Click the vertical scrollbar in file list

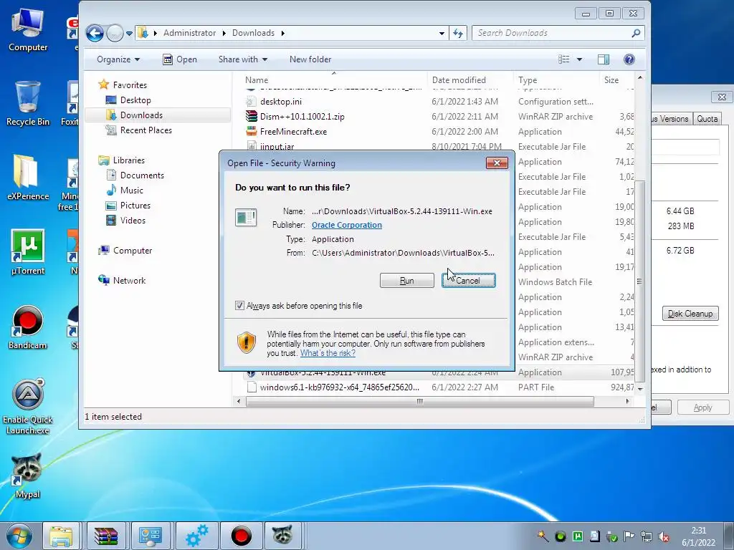639,281
